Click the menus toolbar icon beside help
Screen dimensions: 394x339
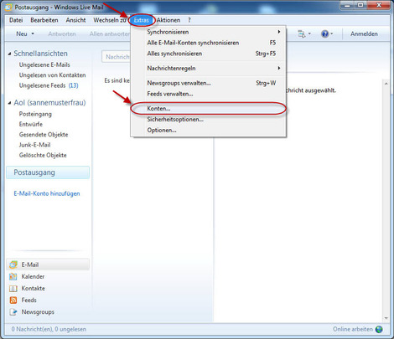click(302, 33)
